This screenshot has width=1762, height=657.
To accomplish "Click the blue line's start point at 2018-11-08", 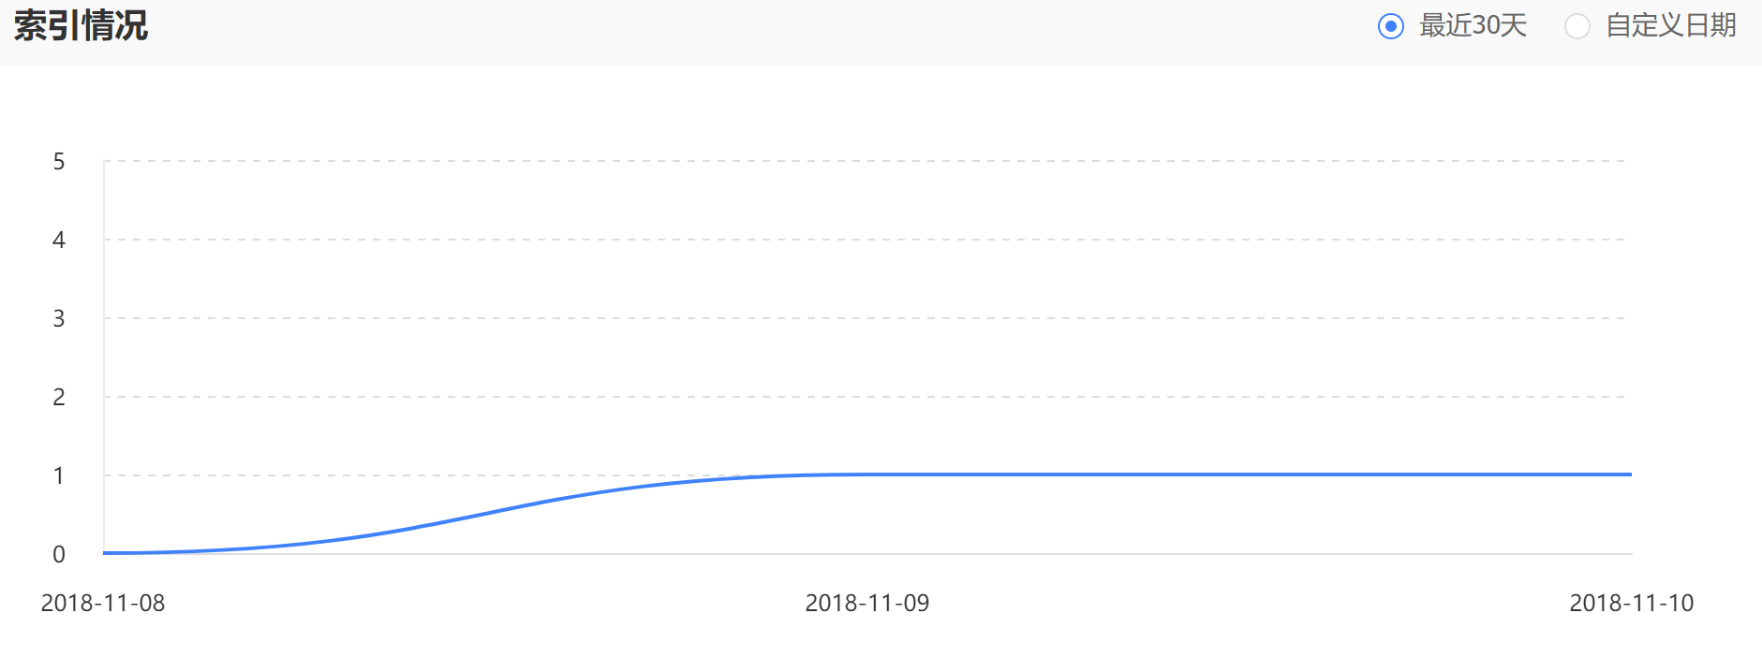I will click(x=105, y=553).
